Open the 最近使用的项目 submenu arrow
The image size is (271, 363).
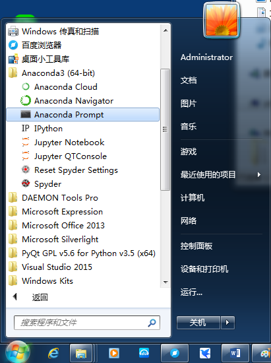(259, 174)
